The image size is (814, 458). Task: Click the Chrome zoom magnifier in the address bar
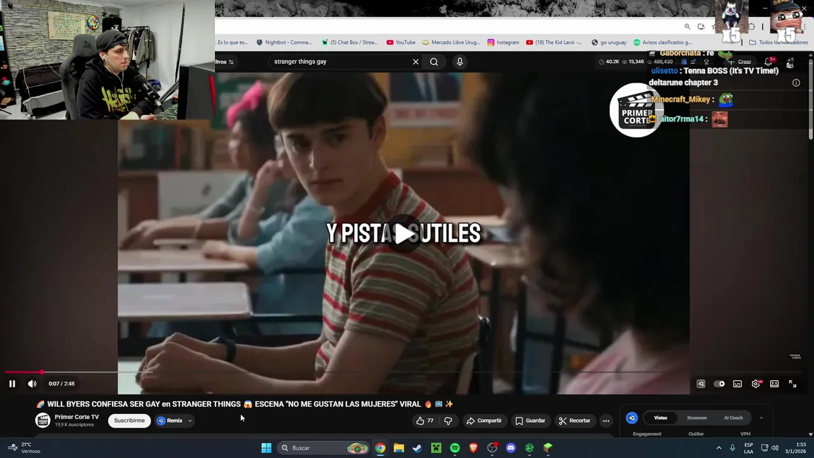point(687,27)
